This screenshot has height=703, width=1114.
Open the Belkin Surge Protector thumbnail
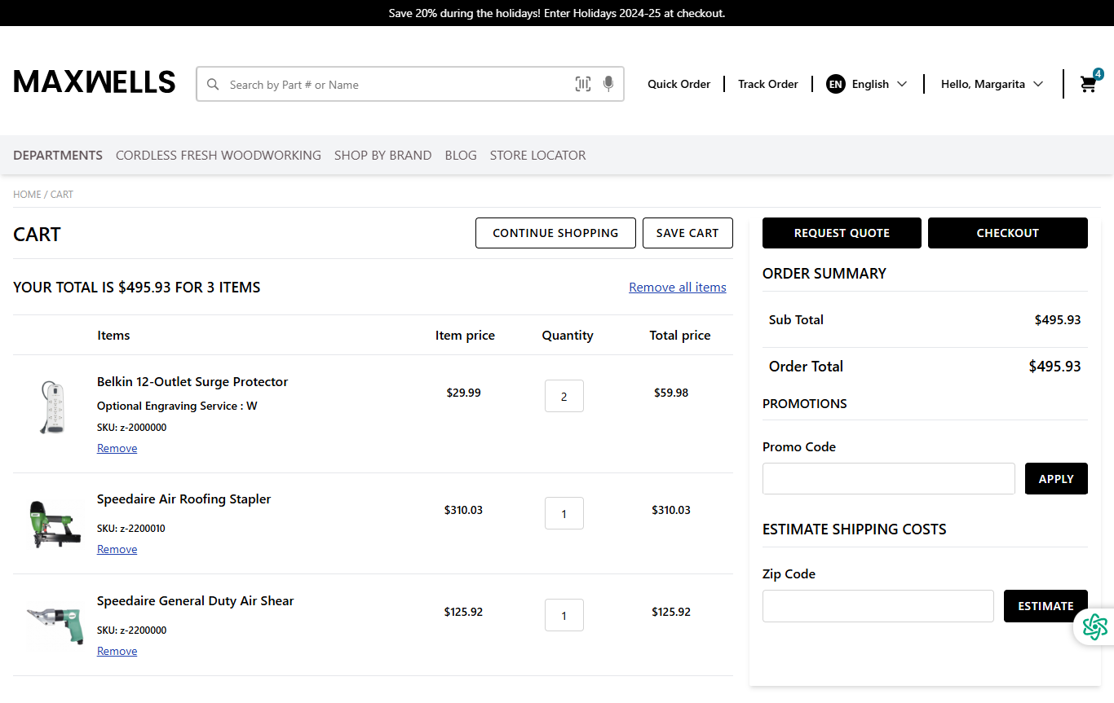pos(53,408)
